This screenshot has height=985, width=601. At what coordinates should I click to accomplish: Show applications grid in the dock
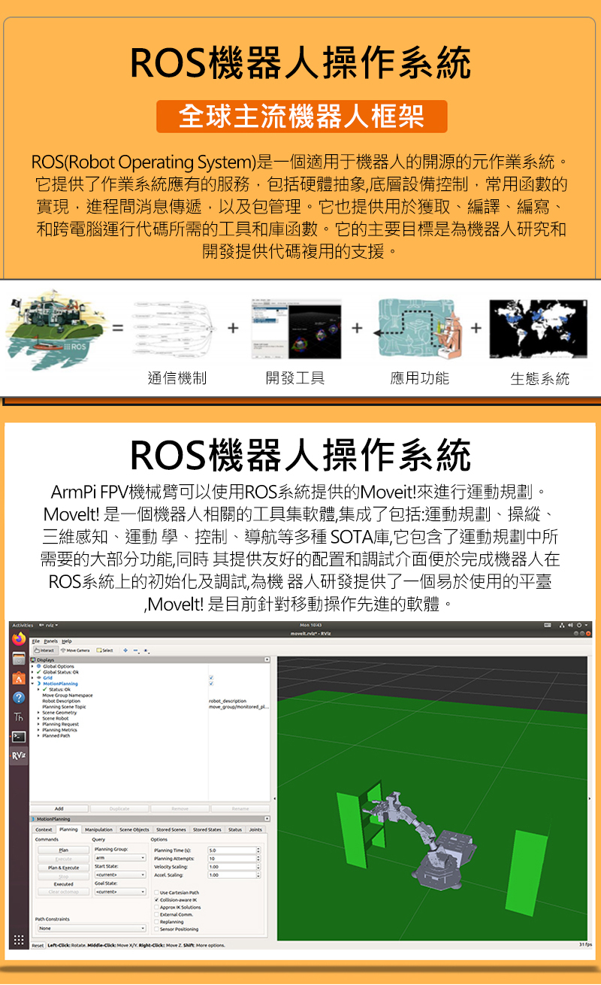(x=18, y=941)
